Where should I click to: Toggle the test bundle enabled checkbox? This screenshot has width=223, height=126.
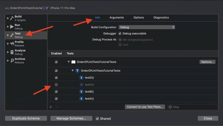point(56,62)
